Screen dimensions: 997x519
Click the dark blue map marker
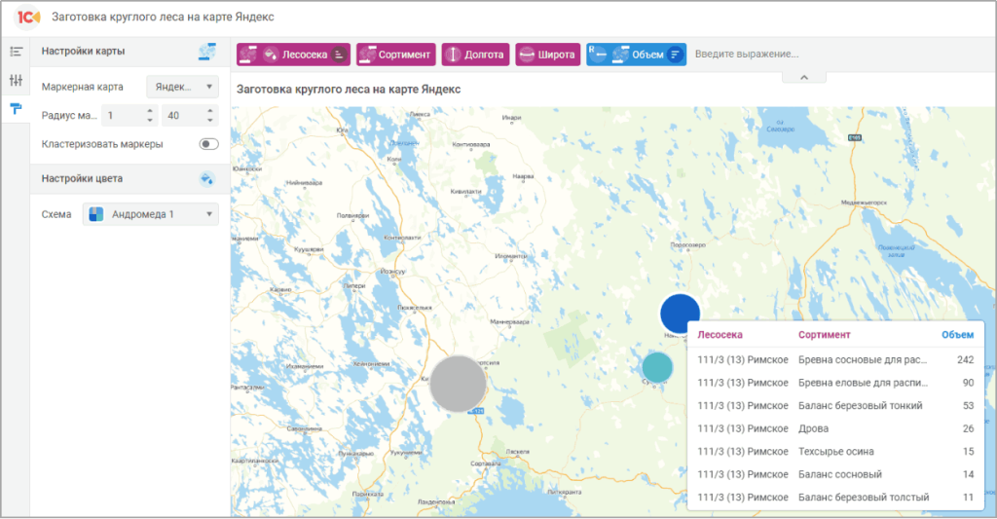point(680,313)
